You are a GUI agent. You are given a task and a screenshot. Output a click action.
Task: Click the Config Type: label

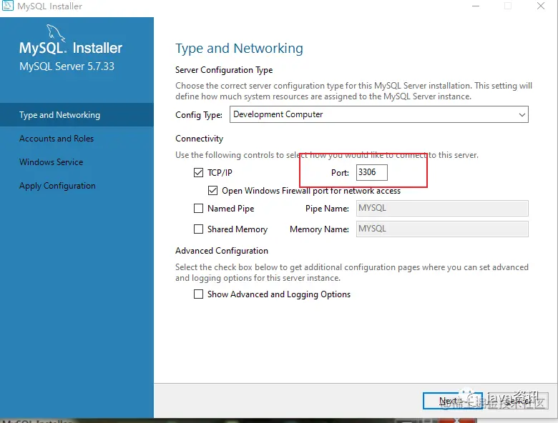point(199,115)
